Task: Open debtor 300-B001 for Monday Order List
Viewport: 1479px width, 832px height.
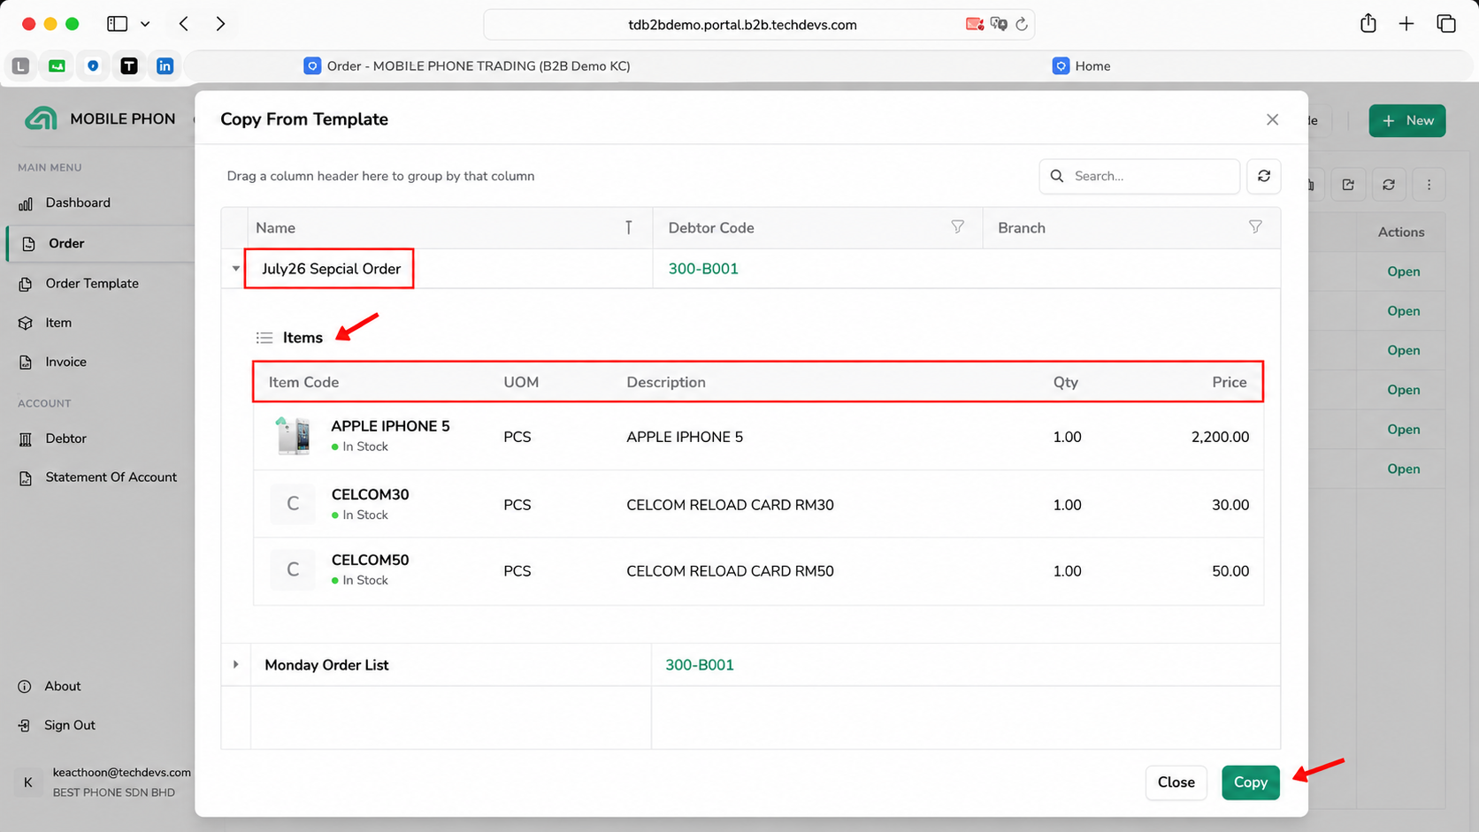Action: coord(700,665)
